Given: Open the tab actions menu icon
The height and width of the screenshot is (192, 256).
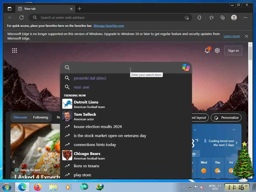Looking at the screenshot, I should (9, 9).
